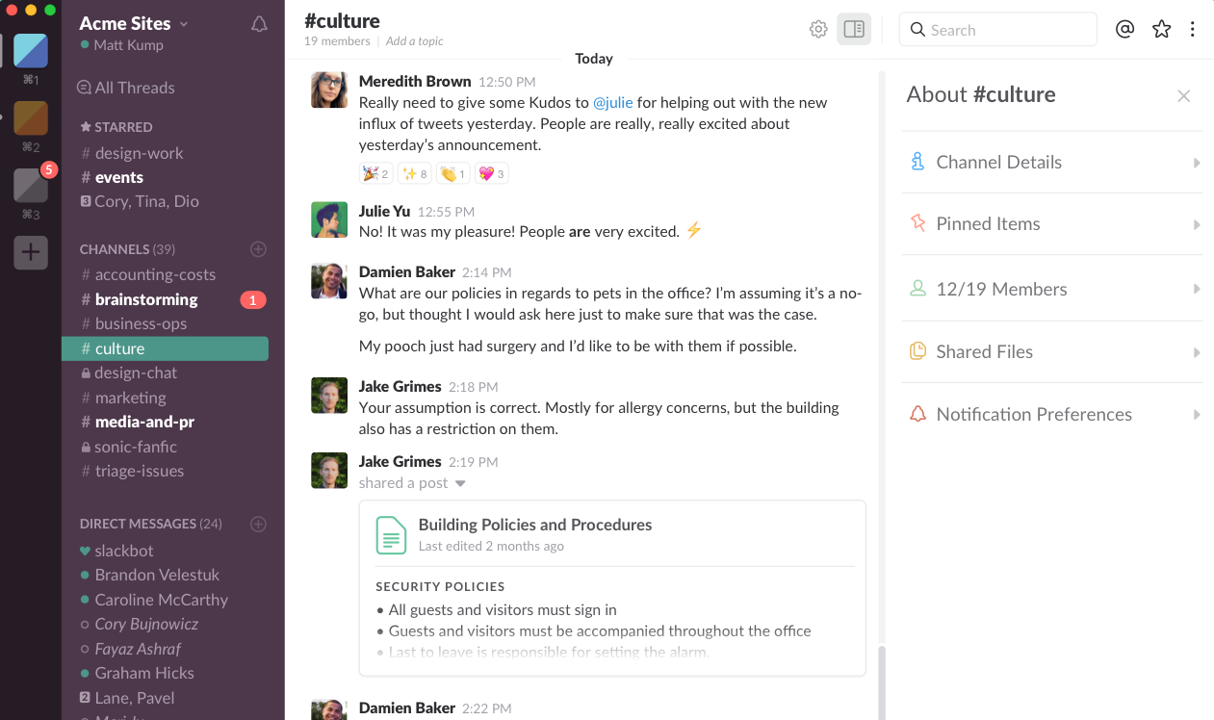Image resolution: width=1214 pixels, height=720 pixels.
Task: Open brainstorming channel
Action: click(140, 299)
